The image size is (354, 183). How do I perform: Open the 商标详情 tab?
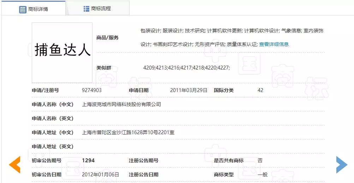tap(34, 8)
